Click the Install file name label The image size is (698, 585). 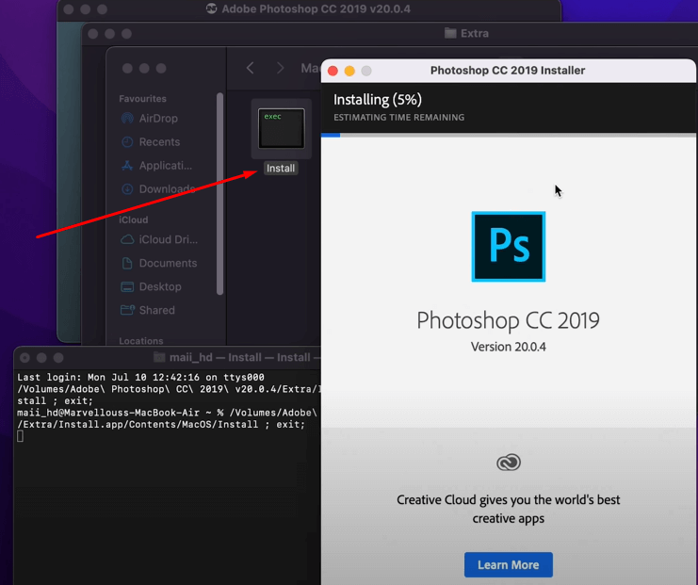click(281, 169)
